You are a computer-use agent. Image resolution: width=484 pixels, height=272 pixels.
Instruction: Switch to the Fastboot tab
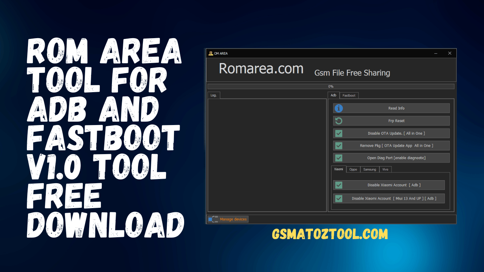coord(348,95)
